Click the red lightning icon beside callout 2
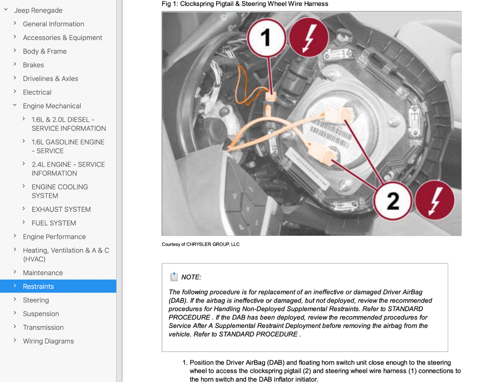Viewport: 500px width, 382px height. coord(435,201)
